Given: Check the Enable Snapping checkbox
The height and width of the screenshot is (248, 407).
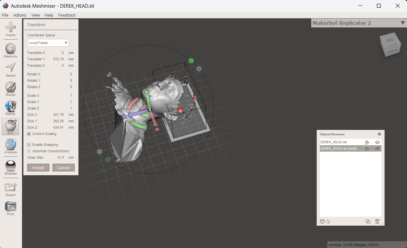Looking at the screenshot, I should point(29,145).
